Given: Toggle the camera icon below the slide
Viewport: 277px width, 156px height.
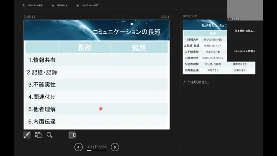Looking at the screenshot, I should 72,135.
